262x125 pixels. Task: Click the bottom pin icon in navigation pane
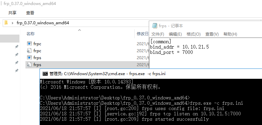pyautogui.click(x=16, y=70)
